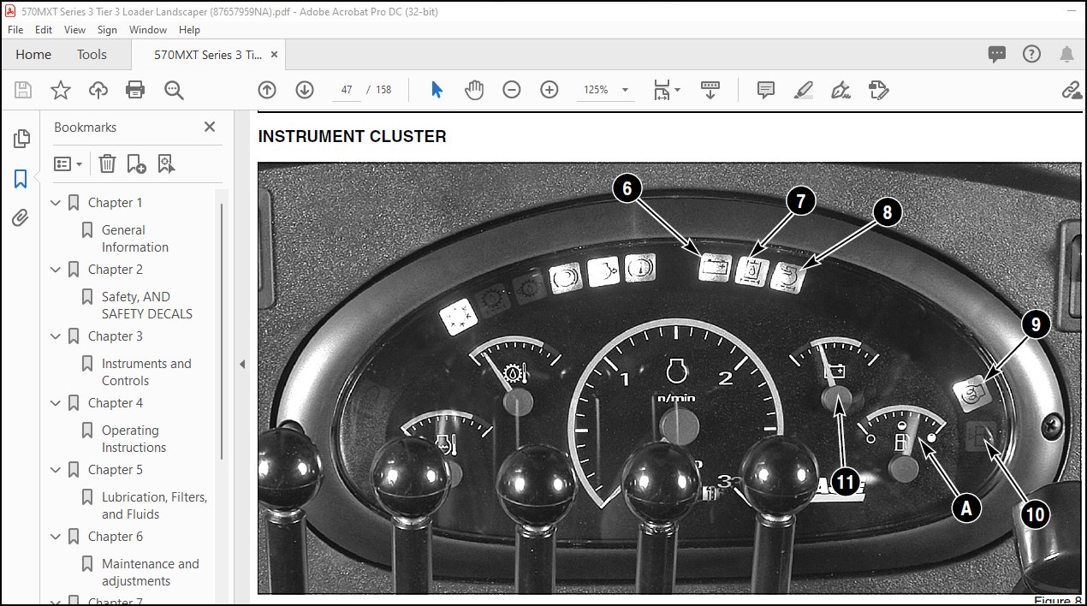Toggle the Bookmarks panel sidebar icon
The width and height of the screenshot is (1087, 606).
click(21, 179)
